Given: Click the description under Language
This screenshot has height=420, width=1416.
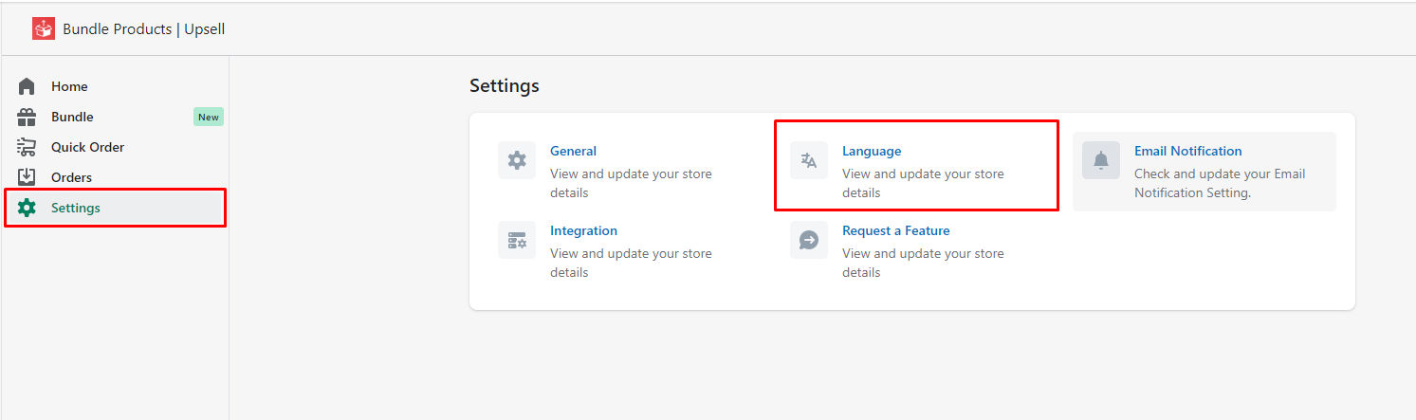Looking at the screenshot, I should click(923, 183).
